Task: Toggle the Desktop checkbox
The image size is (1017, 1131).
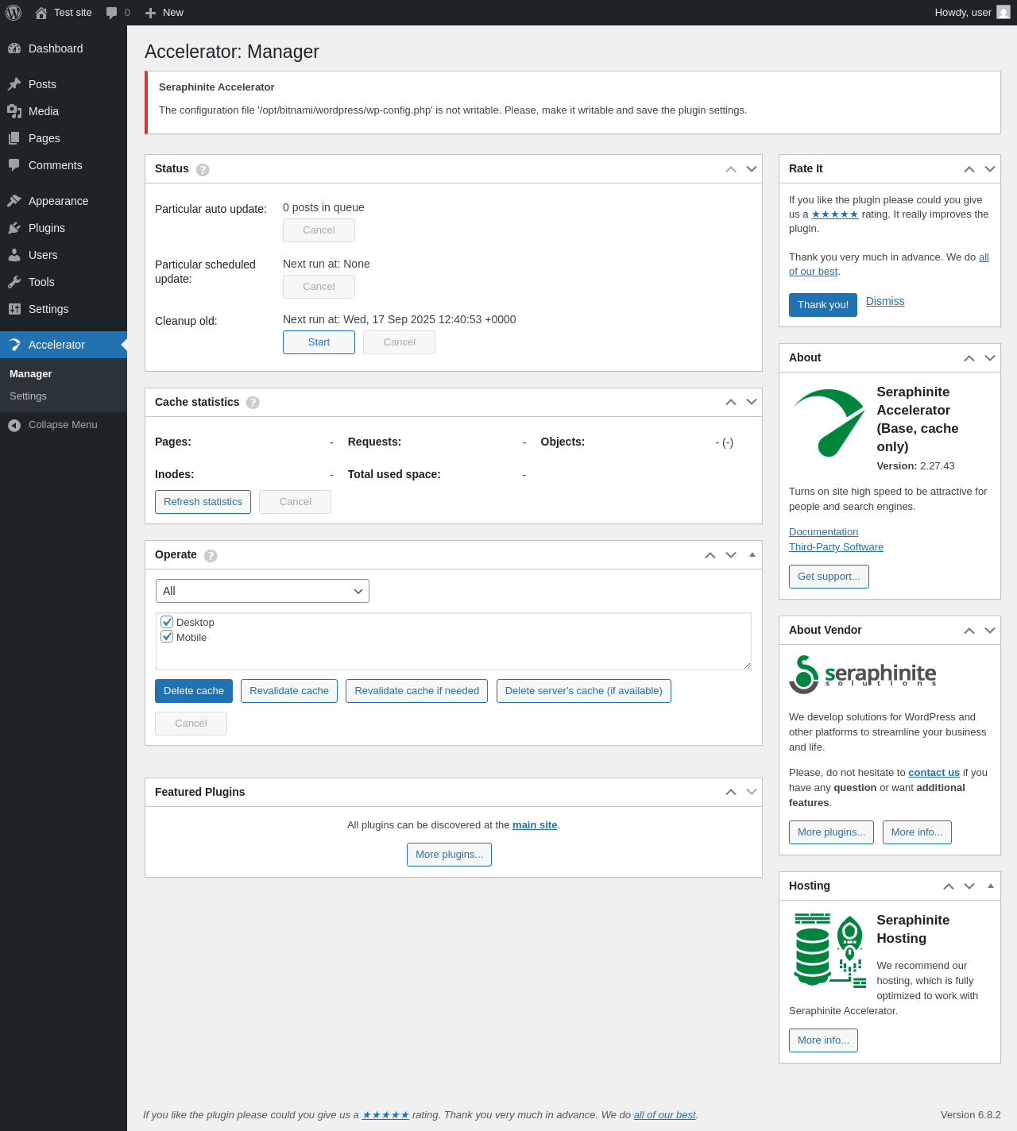Action: click(167, 622)
